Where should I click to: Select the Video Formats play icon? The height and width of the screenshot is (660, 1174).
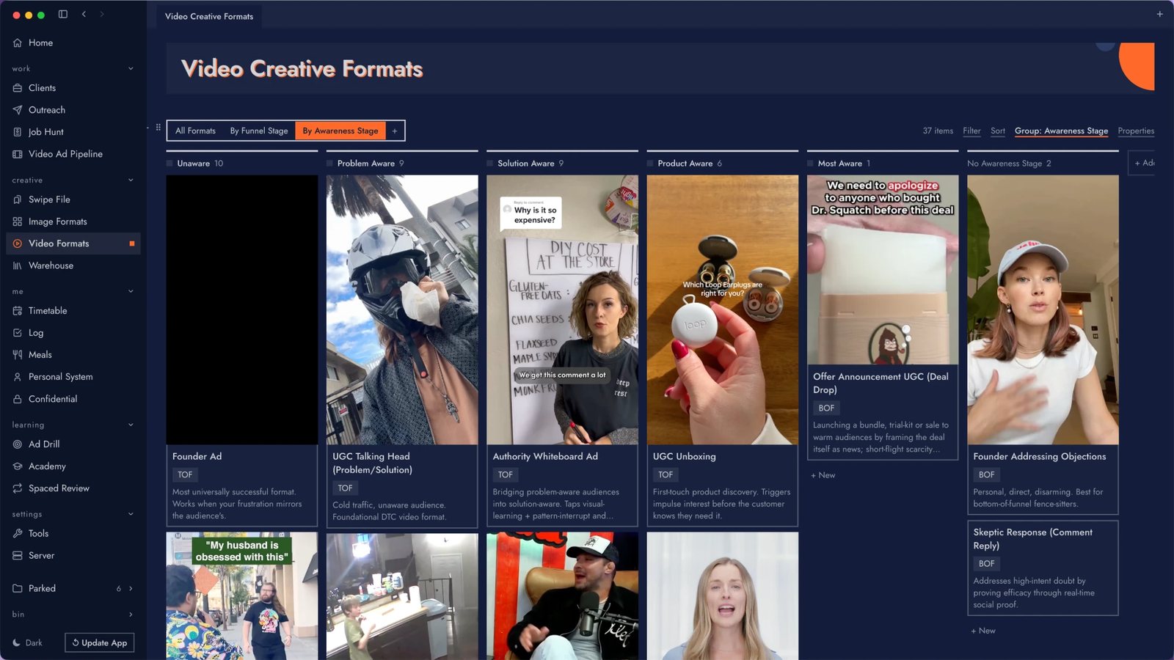click(18, 243)
